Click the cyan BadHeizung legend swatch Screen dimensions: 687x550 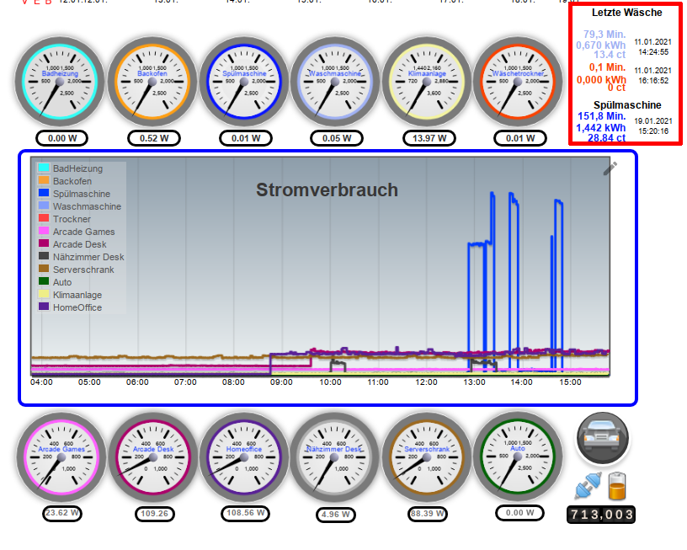(44, 168)
